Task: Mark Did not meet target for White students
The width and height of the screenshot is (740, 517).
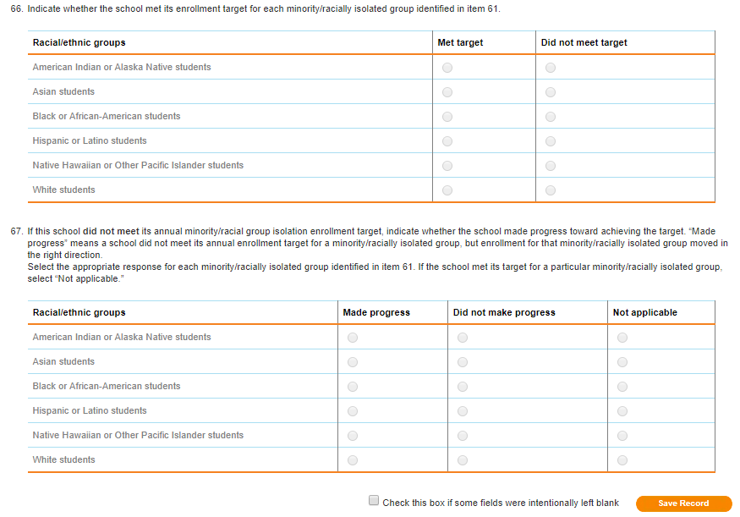Action: 551,190
